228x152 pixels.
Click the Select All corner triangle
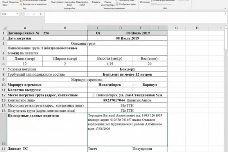coord(5,28)
